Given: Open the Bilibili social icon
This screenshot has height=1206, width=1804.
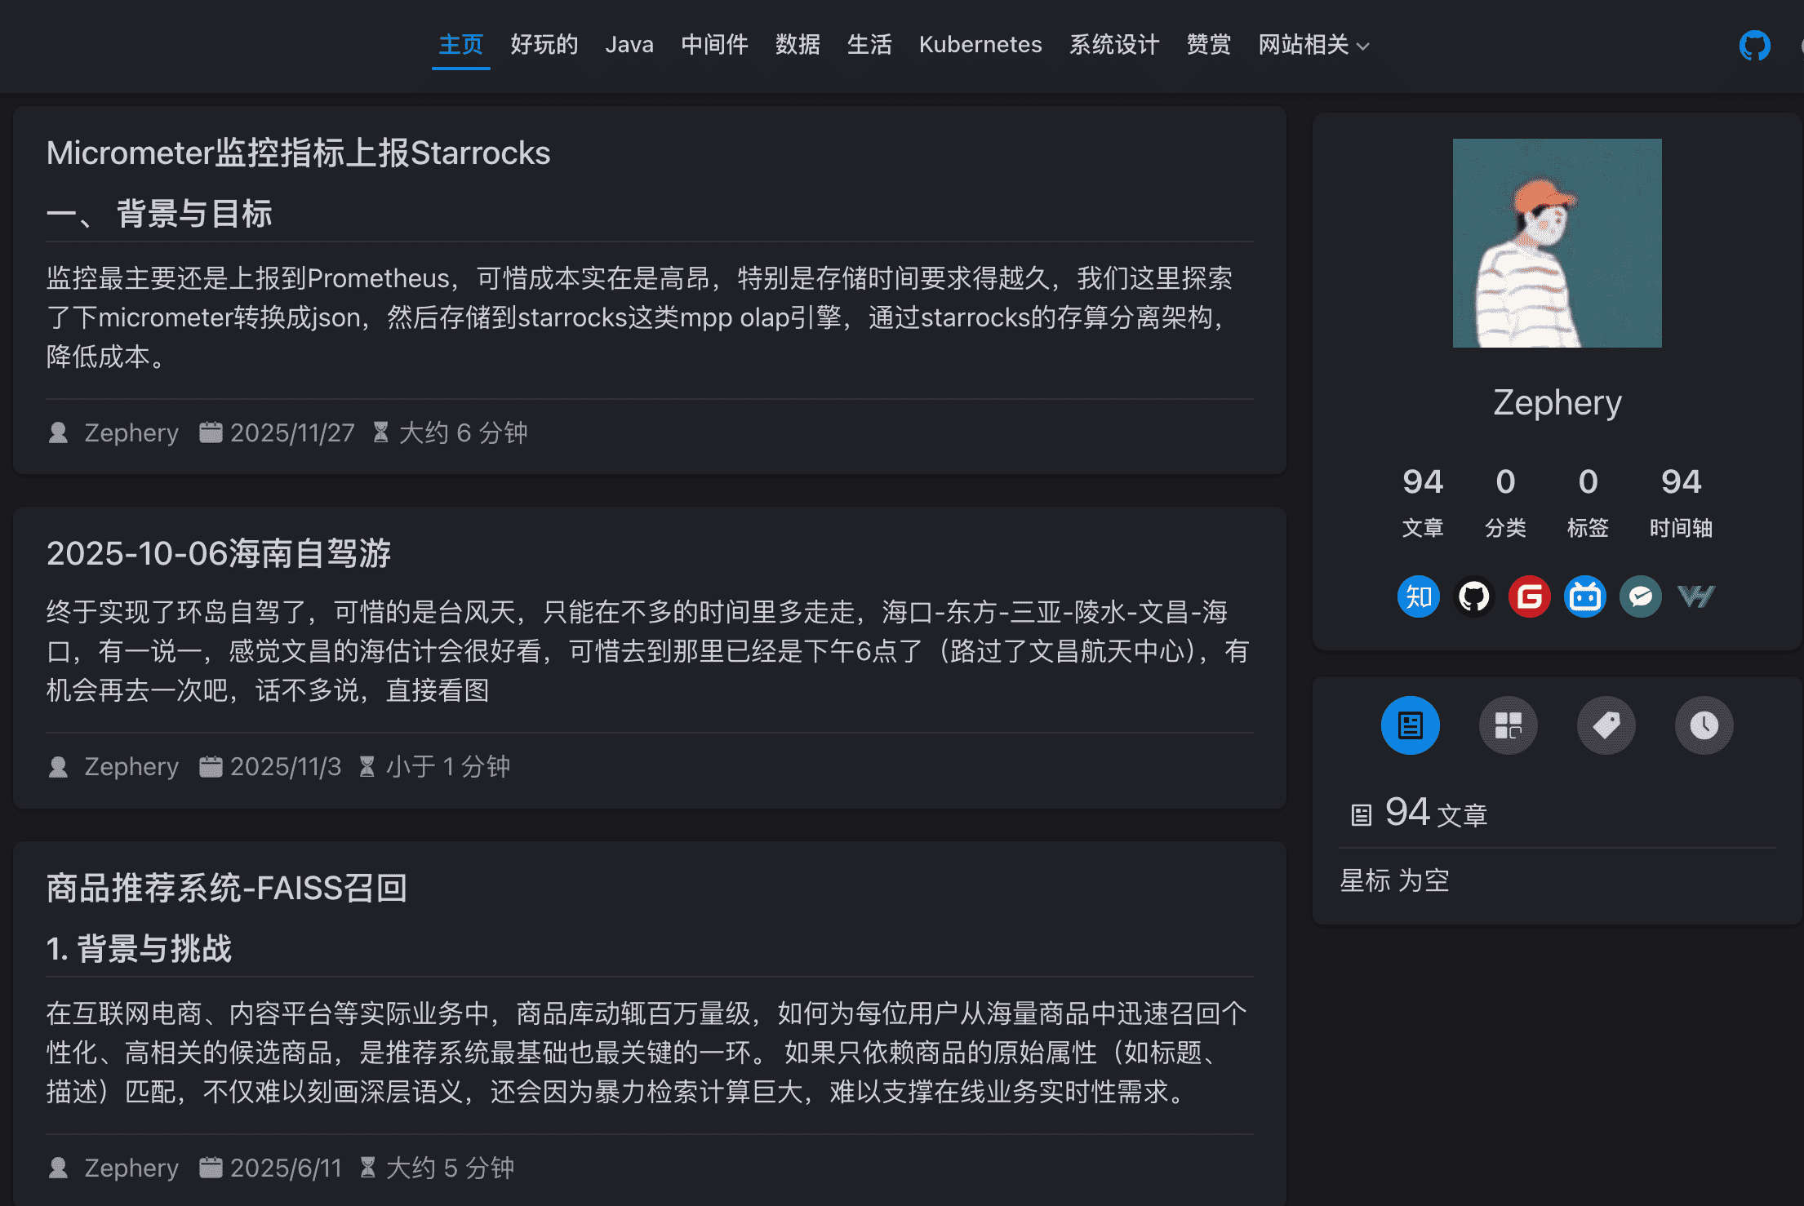Looking at the screenshot, I should [1585, 597].
